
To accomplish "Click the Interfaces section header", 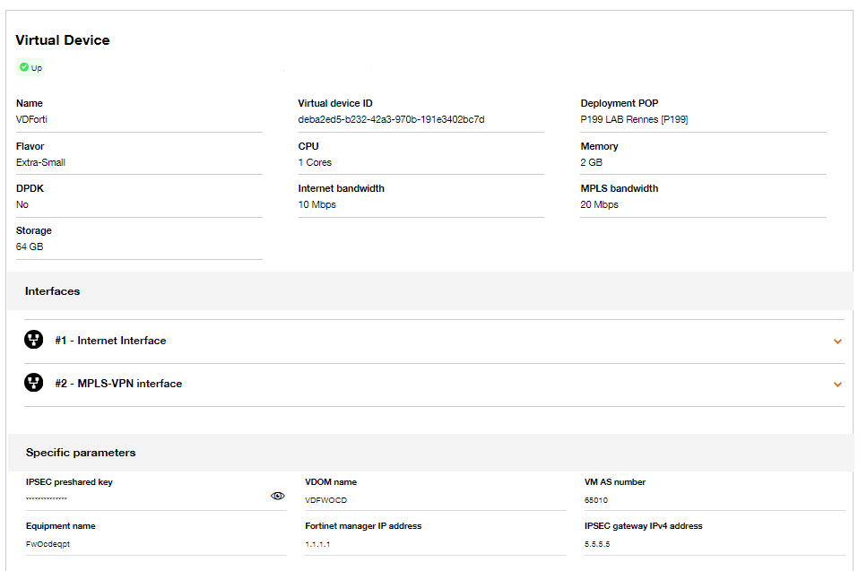I will [x=52, y=291].
